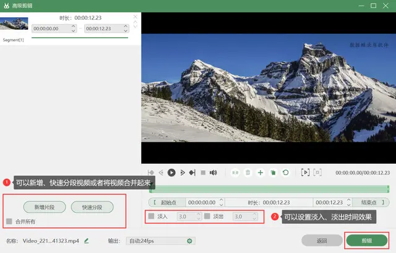Open output settings gear icon
Viewport: 396px width, 253px height.
tap(189, 241)
